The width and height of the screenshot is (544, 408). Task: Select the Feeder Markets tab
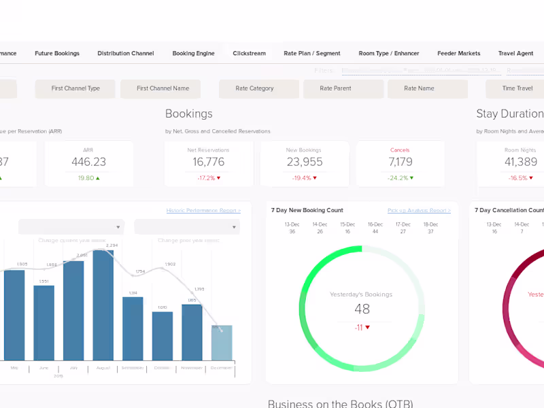point(458,53)
